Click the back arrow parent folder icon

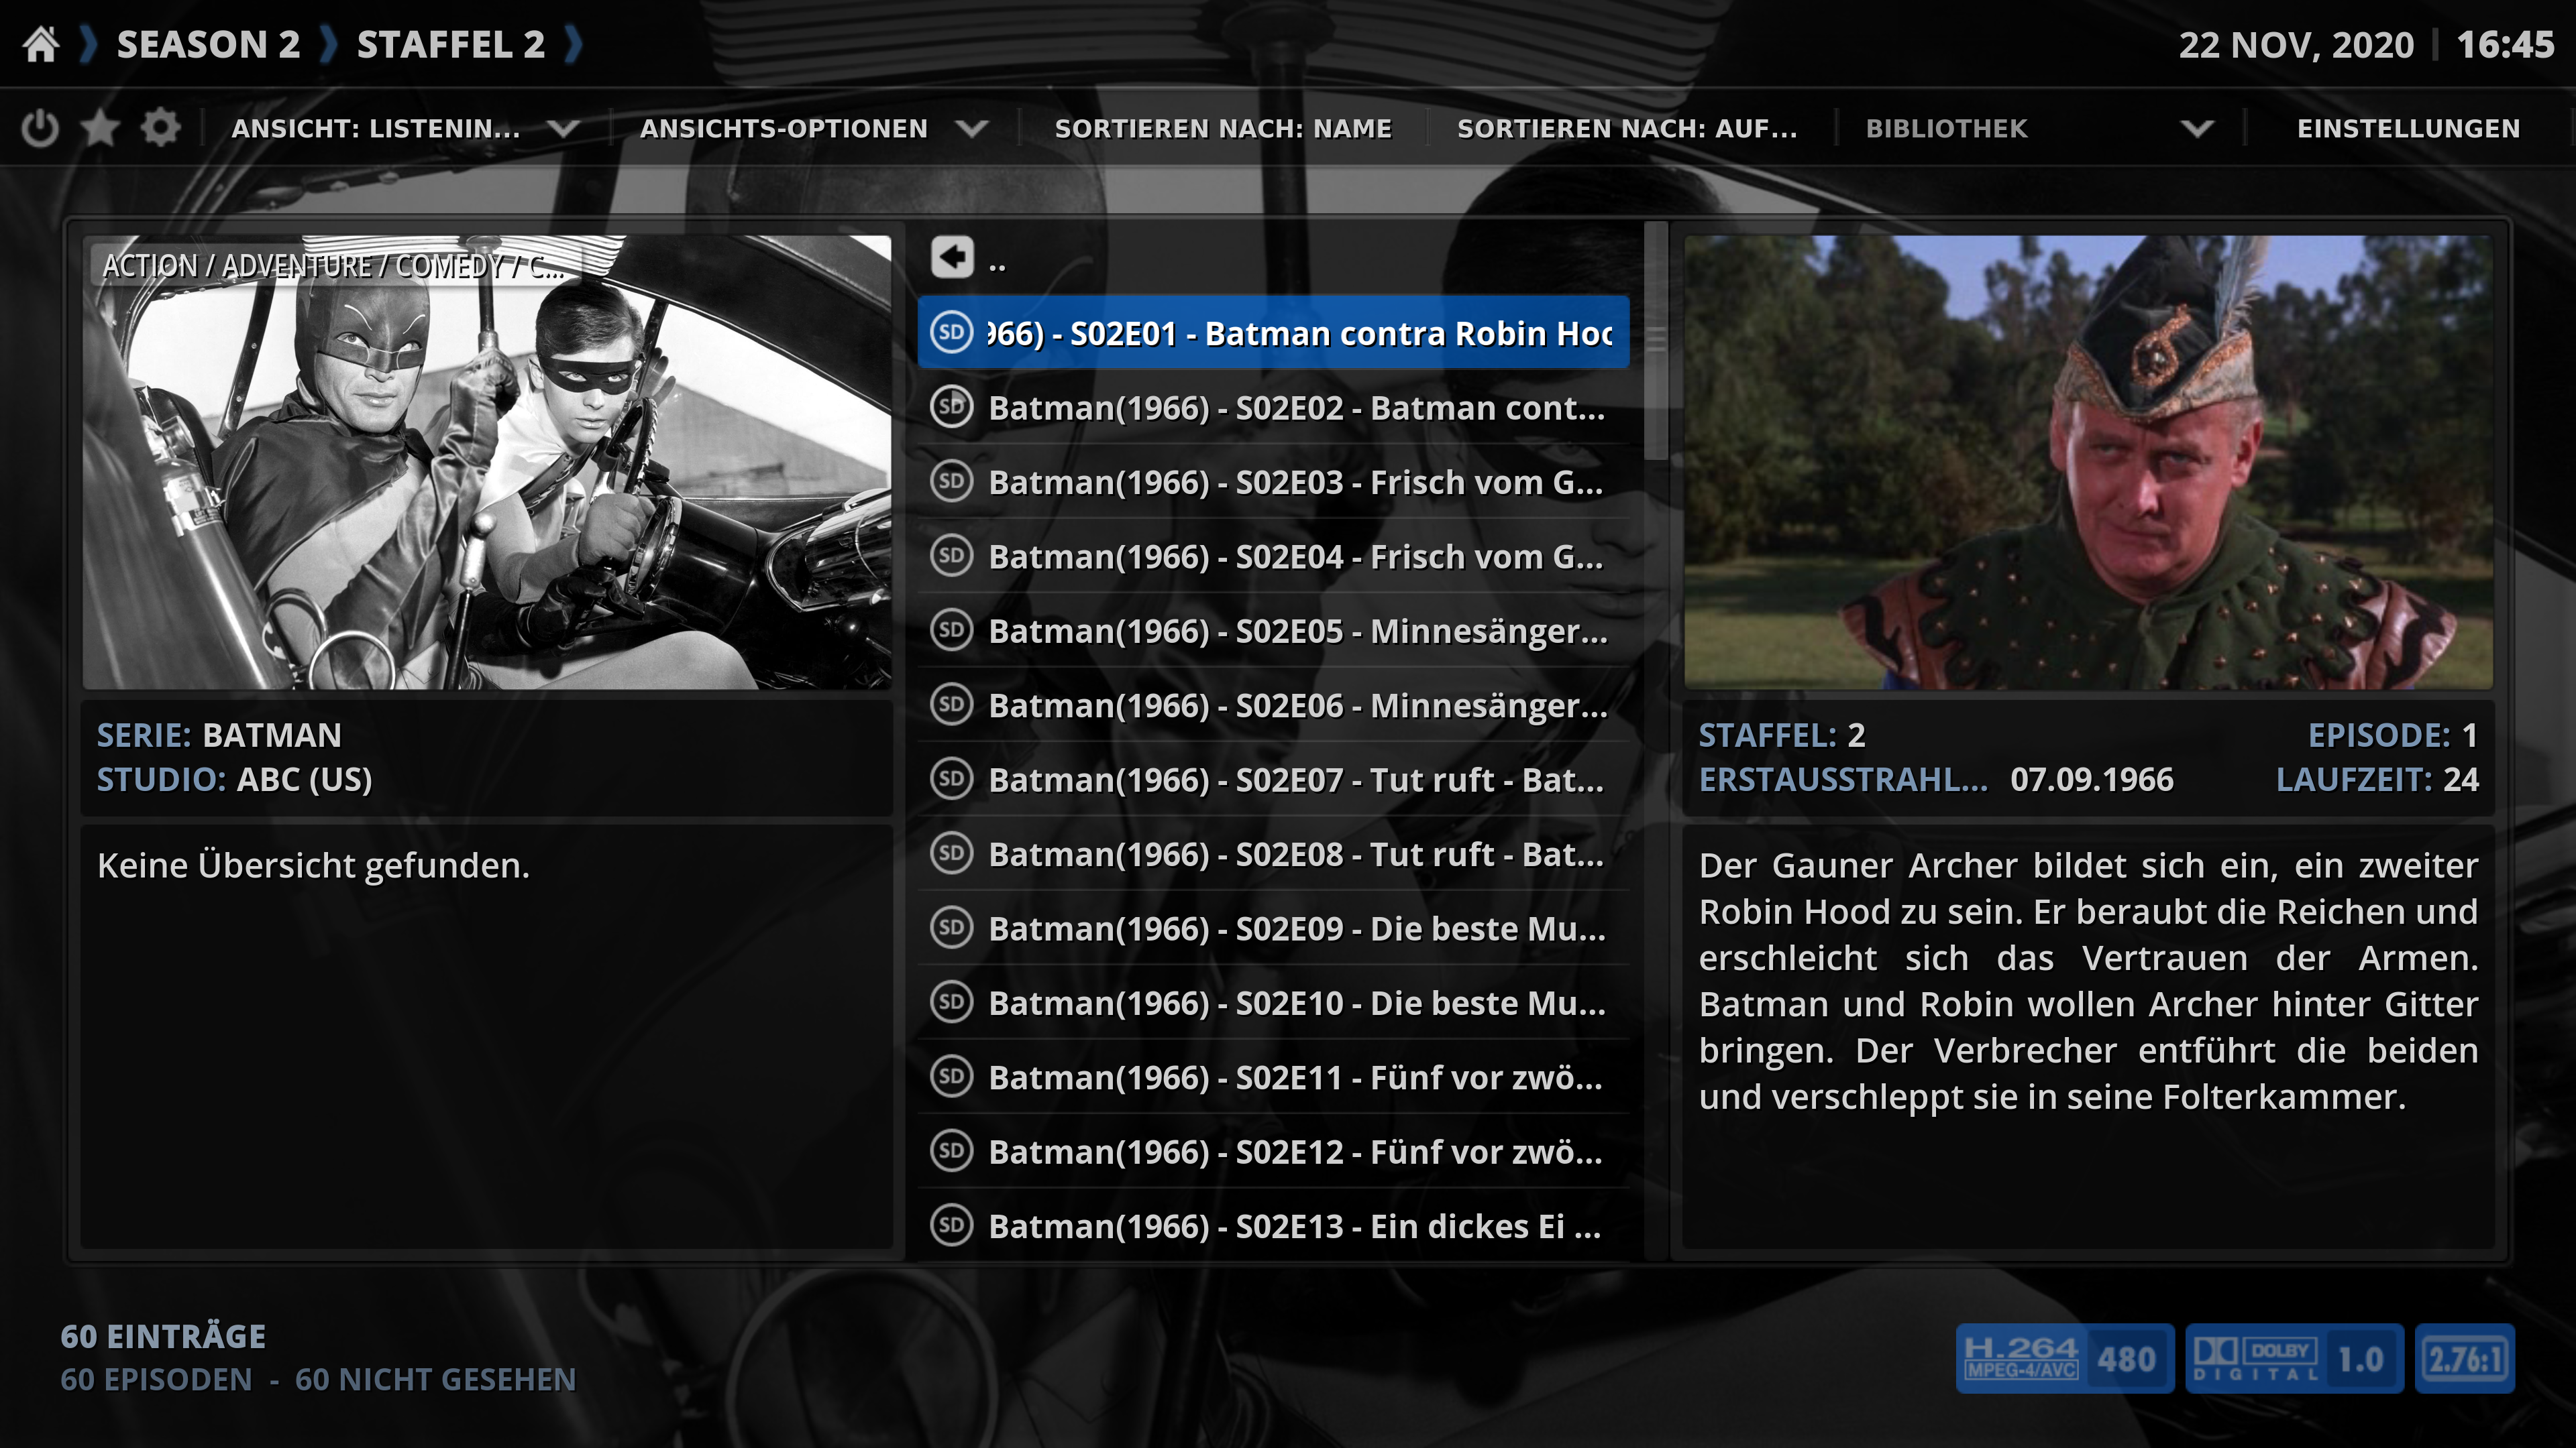click(952, 258)
